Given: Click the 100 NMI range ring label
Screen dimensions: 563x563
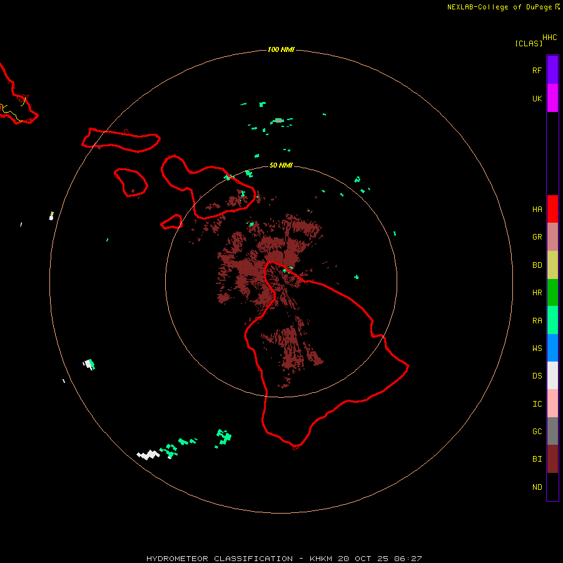Looking at the screenshot, I should (281, 49).
